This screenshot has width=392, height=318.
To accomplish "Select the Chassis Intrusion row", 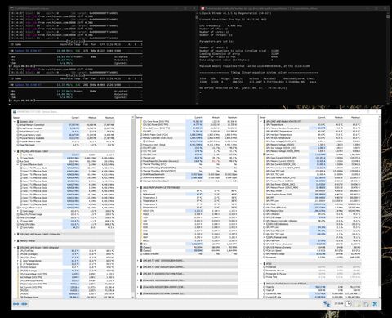I will [189, 254].
